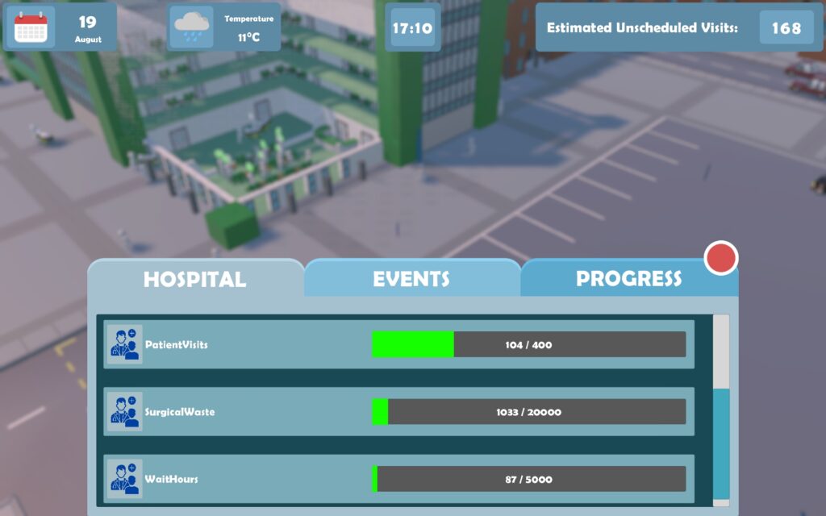Open the PROGRESS tab

click(x=628, y=279)
